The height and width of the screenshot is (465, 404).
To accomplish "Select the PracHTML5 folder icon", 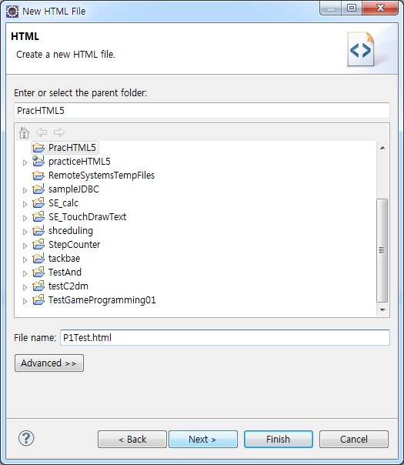I will click(38, 147).
